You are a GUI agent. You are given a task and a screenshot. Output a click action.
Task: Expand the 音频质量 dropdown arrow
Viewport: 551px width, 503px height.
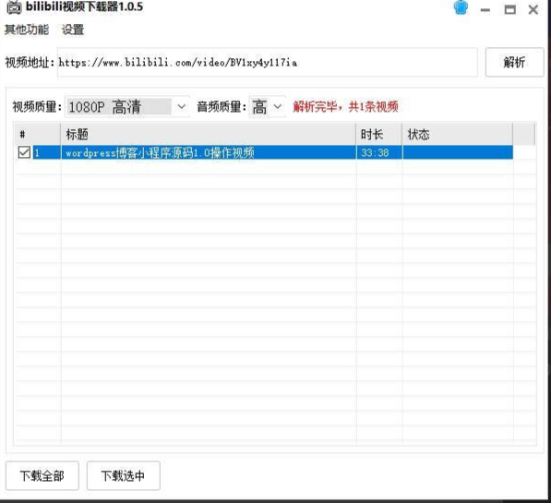click(278, 106)
